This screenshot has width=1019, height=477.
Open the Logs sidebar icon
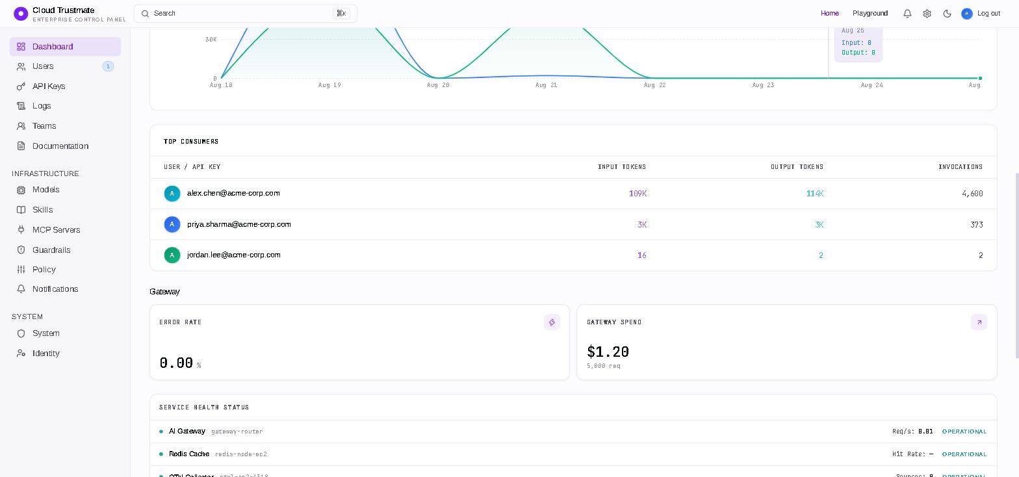(21, 106)
